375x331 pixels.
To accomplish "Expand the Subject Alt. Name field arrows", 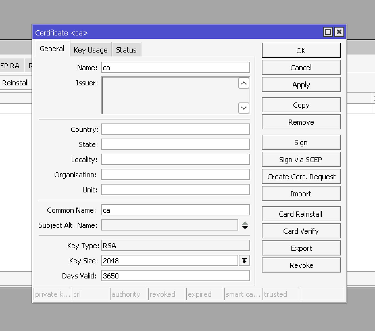I will 245,225.
